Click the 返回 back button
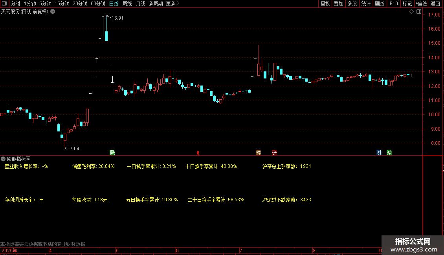The height and width of the screenshot is (255, 444). (x=435, y=4)
